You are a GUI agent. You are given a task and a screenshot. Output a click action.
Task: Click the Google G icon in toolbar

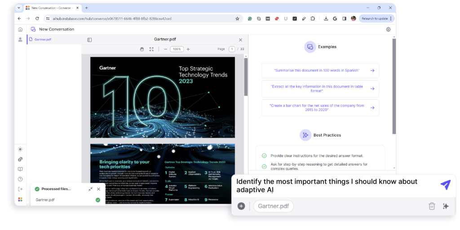point(335,18)
